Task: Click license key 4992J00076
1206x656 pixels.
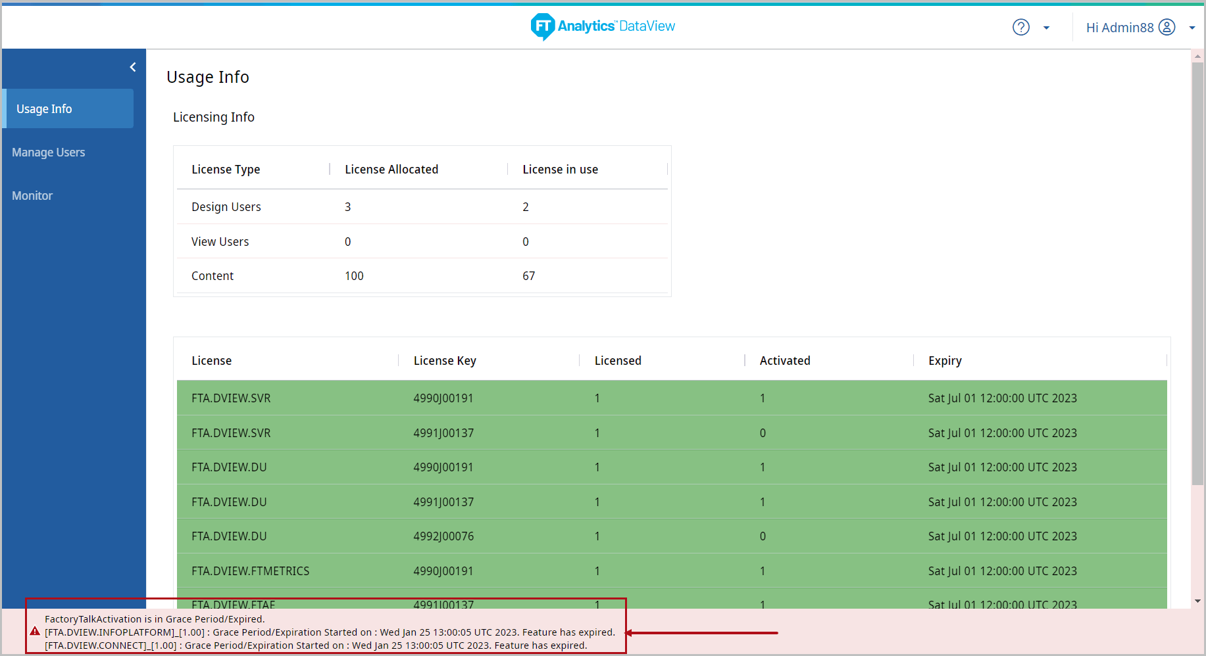Action: (x=443, y=536)
